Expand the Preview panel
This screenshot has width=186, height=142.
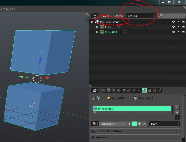(x=135, y=137)
